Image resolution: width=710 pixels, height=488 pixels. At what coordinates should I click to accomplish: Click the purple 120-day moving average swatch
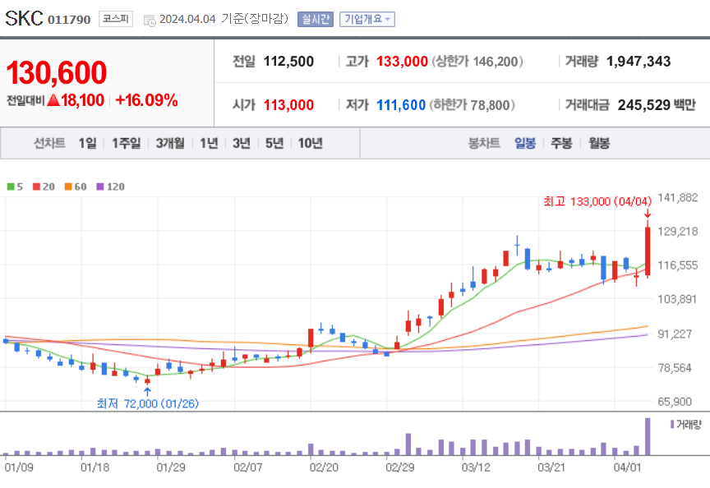point(100,186)
